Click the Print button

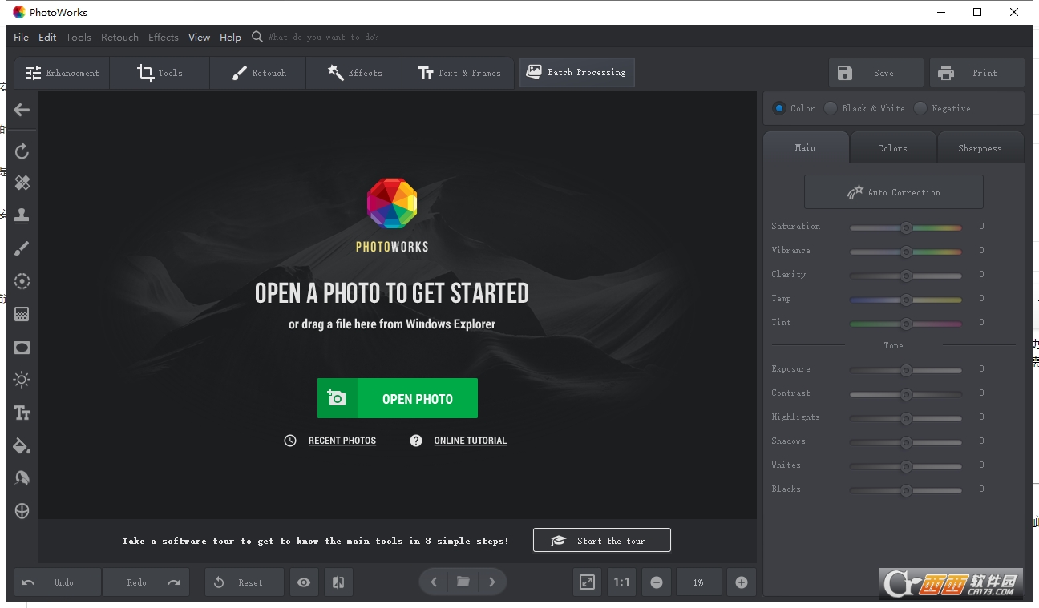pos(976,73)
